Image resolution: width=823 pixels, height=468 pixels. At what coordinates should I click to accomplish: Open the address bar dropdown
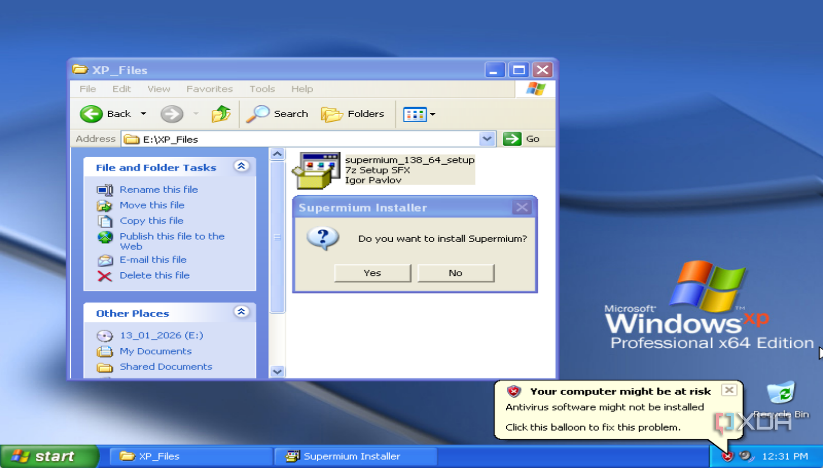coord(487,139)
